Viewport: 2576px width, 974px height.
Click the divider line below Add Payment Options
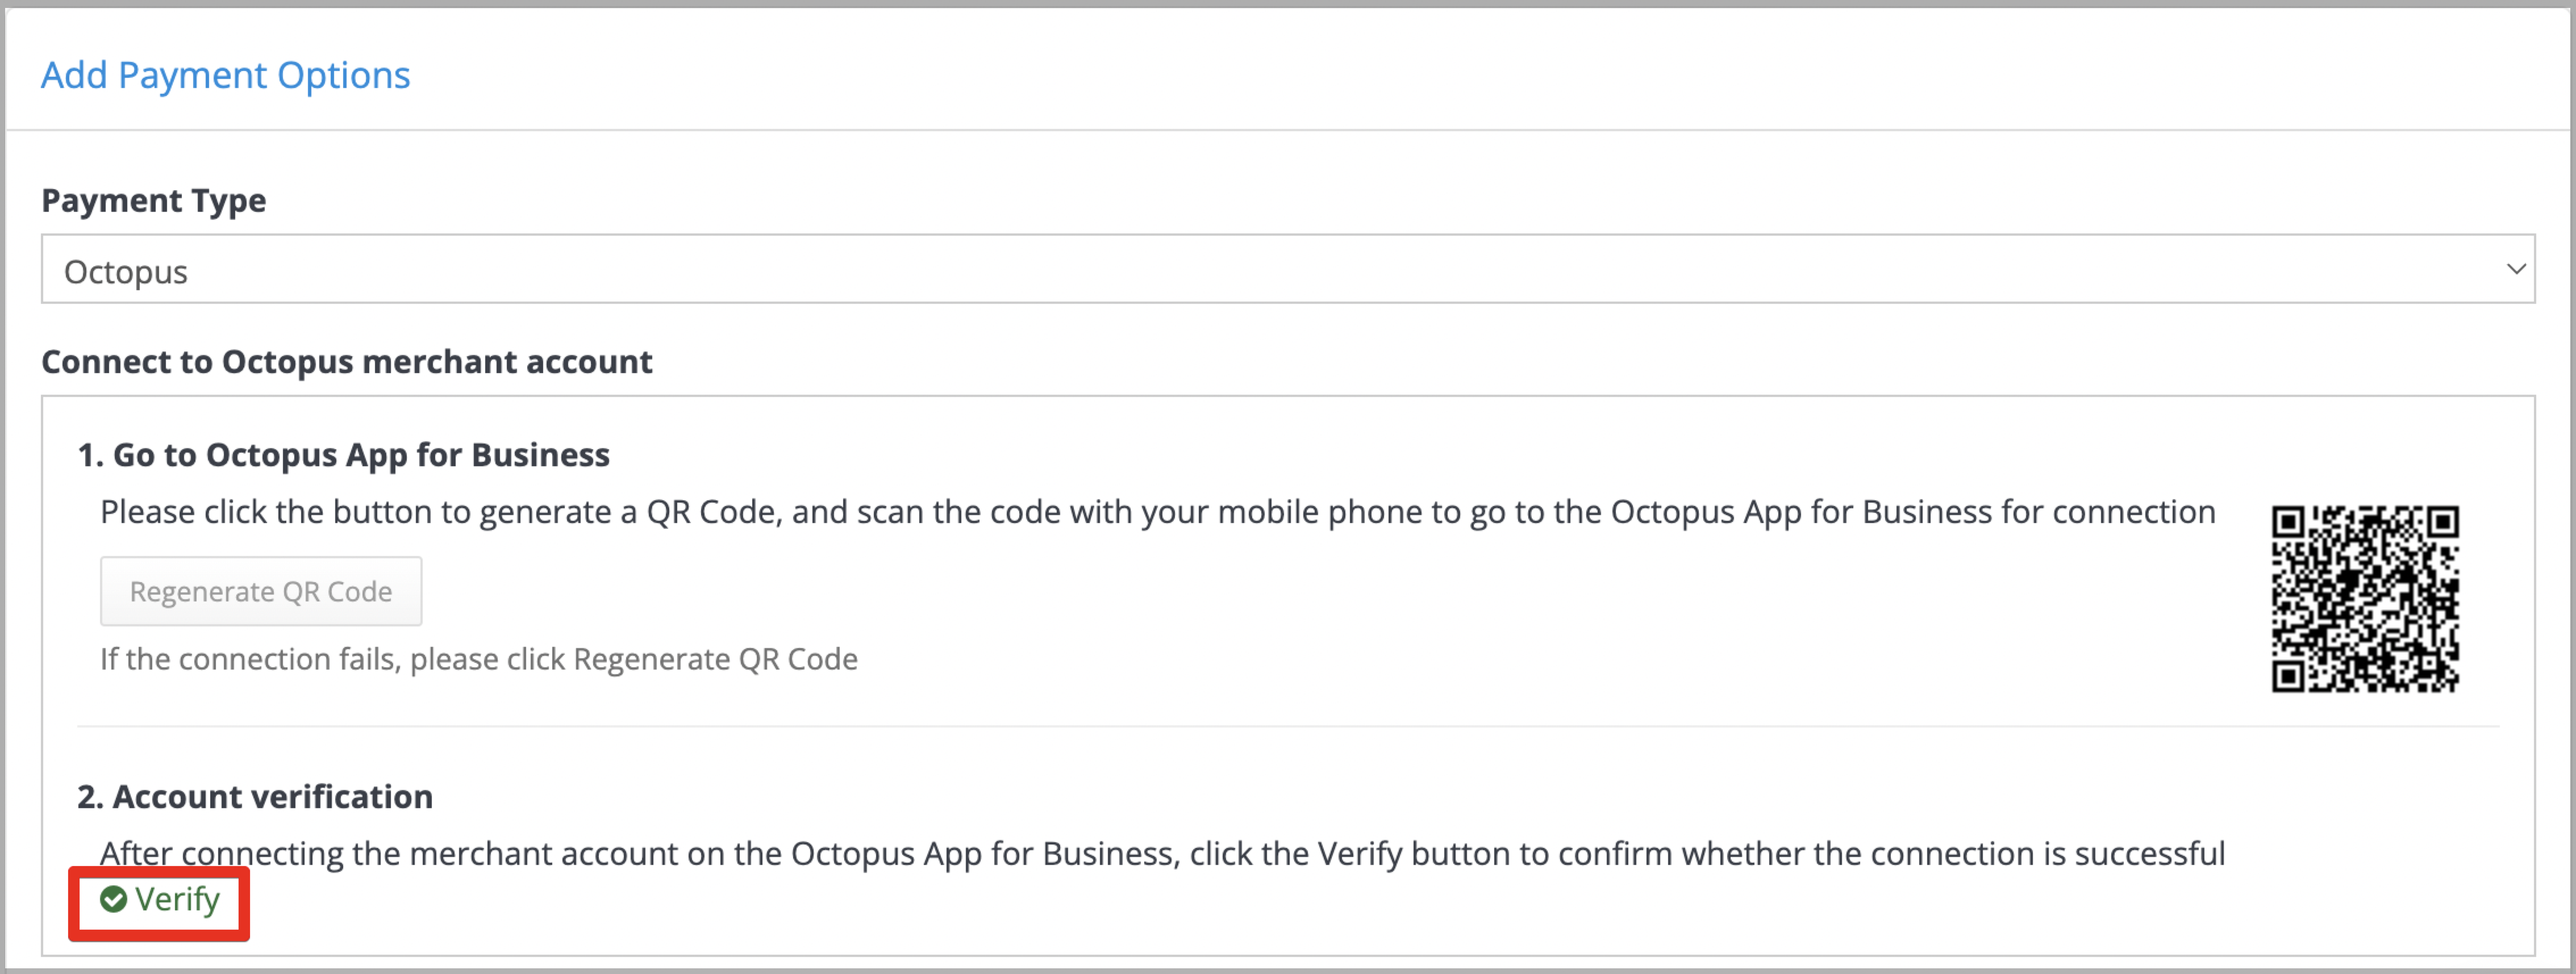point(1288,130)
